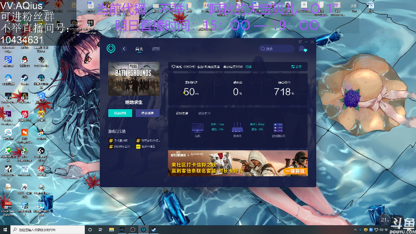Click the game server rack icon
416x234 pixels.
(x=278, y=128)
